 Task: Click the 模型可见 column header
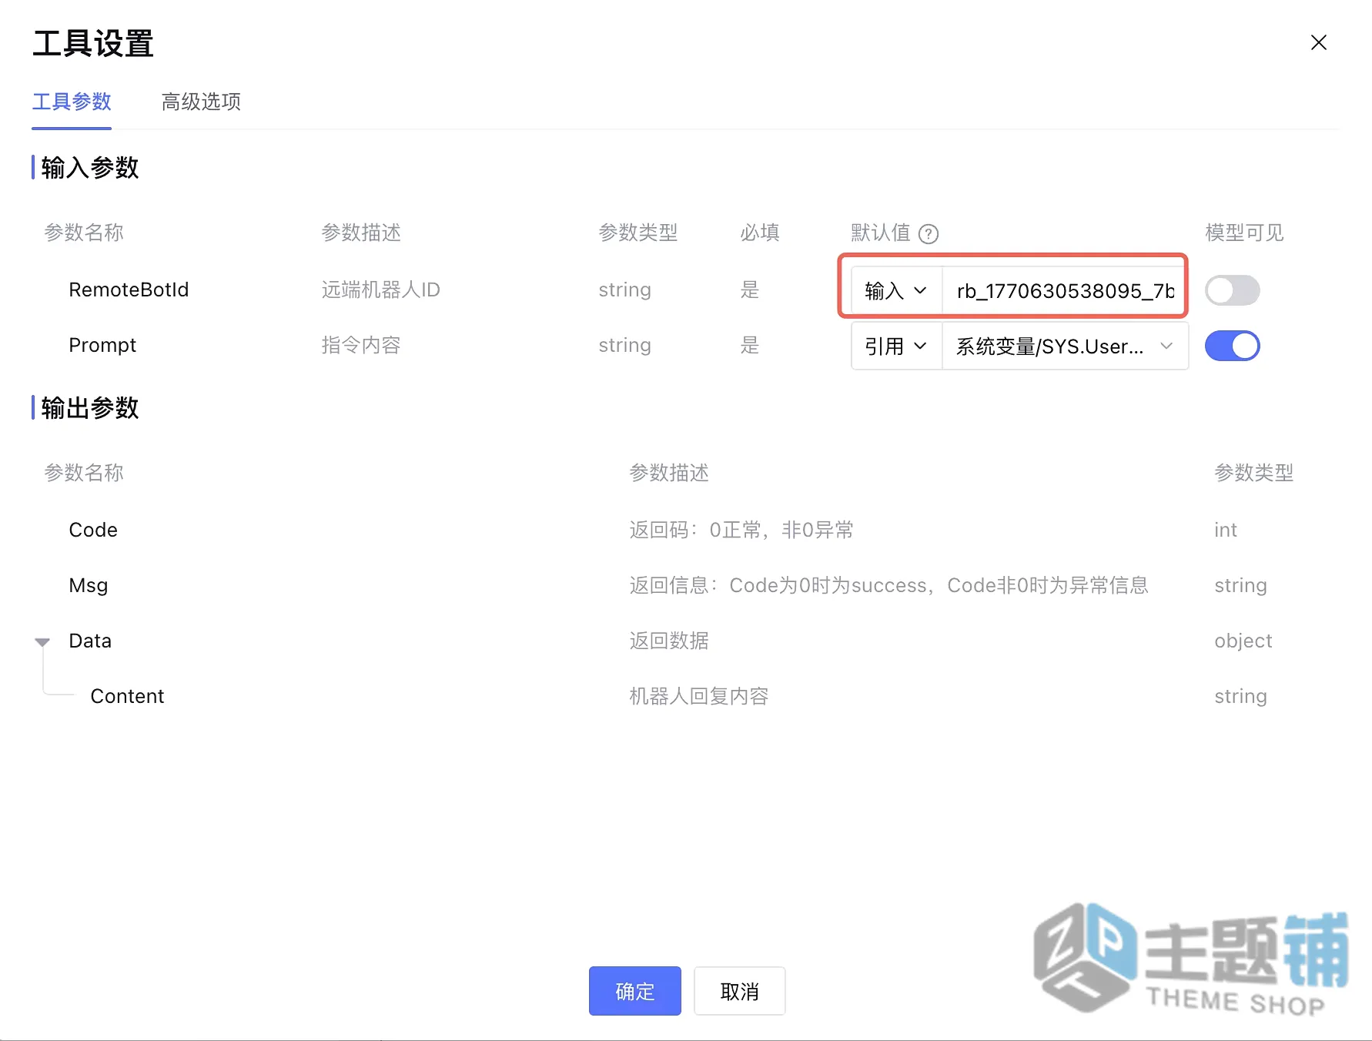pyautogui.click(x=1244, y=233)
